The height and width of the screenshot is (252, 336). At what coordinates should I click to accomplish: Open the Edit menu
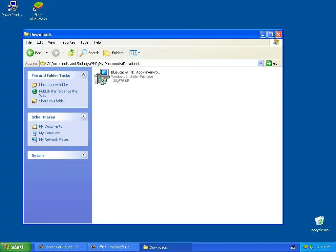point(40,42)
